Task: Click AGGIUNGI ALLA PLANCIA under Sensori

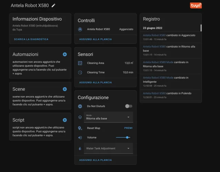Action: coord(96,82)
